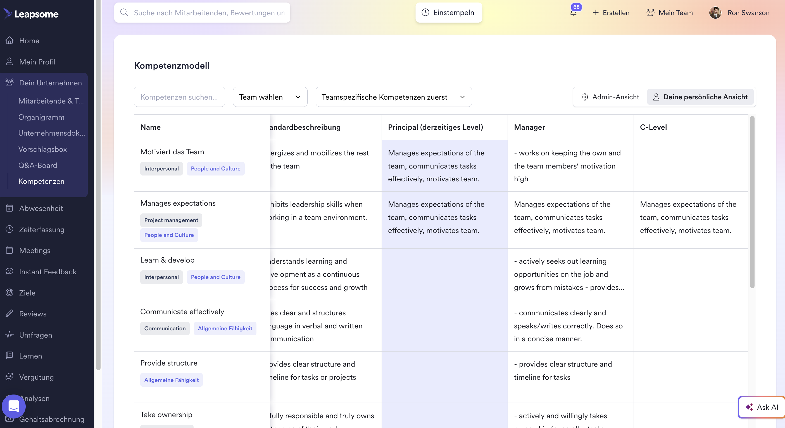Open Analysen in sidebar
Image resolution: width=785 pixels, height=428 pixels.
click(x=34, y=398)
